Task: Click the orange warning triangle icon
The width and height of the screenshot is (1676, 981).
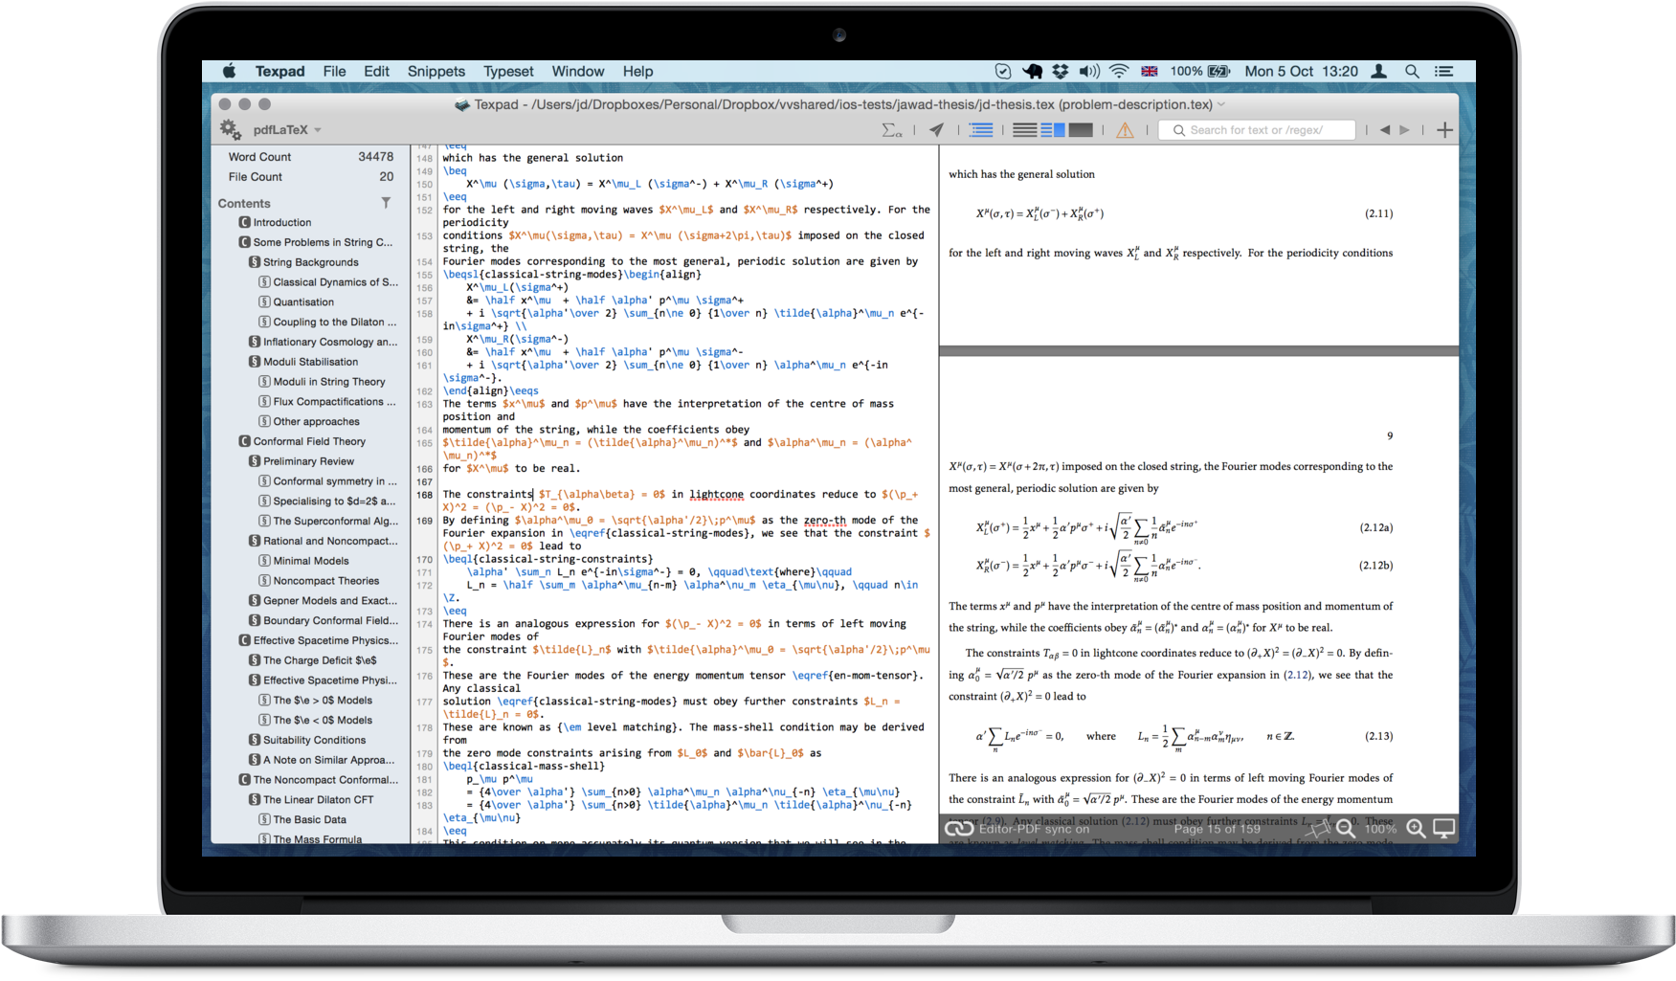Action: [x=1125, y=130]
